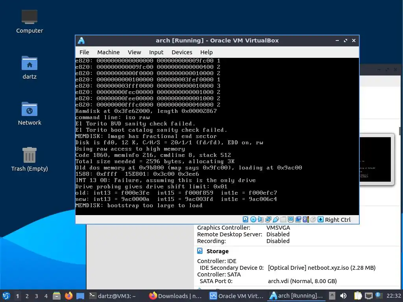This screenshot has width=403, height=302.
Task: Click the Storage disk icon in Manager
Action: (x=200, y=251)
